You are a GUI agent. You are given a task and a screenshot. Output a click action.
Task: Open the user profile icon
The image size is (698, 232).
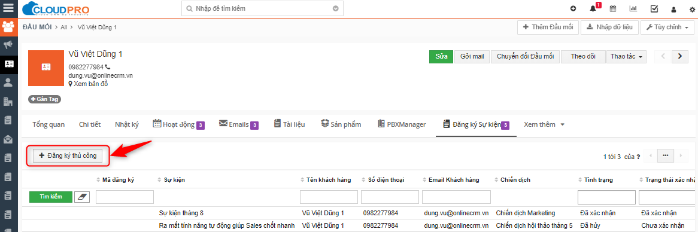click(673, 9)
